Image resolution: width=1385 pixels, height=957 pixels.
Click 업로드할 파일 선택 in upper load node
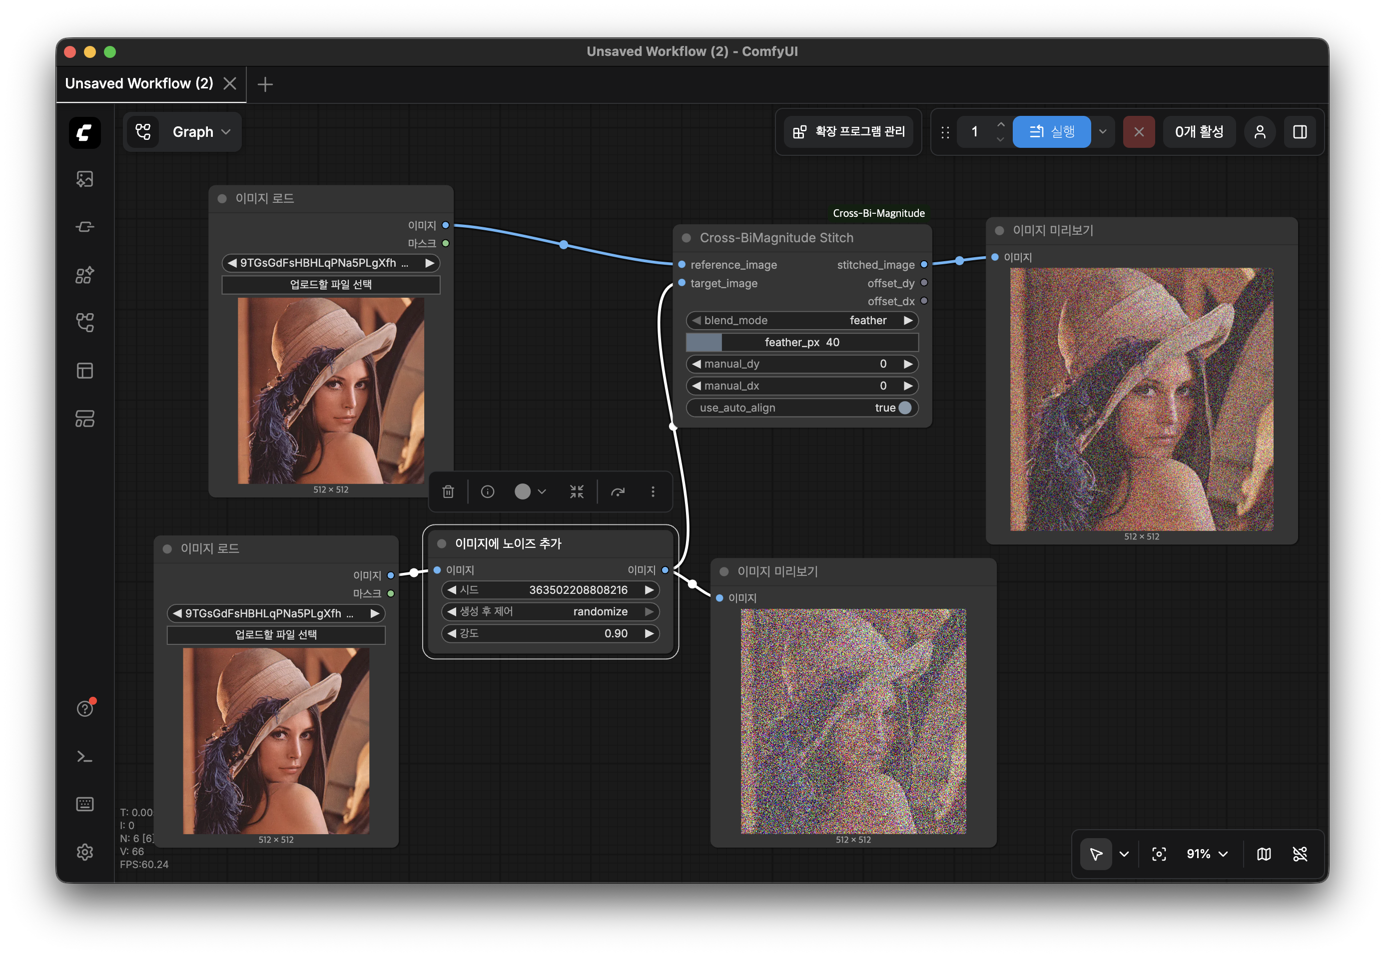[331, 285]
